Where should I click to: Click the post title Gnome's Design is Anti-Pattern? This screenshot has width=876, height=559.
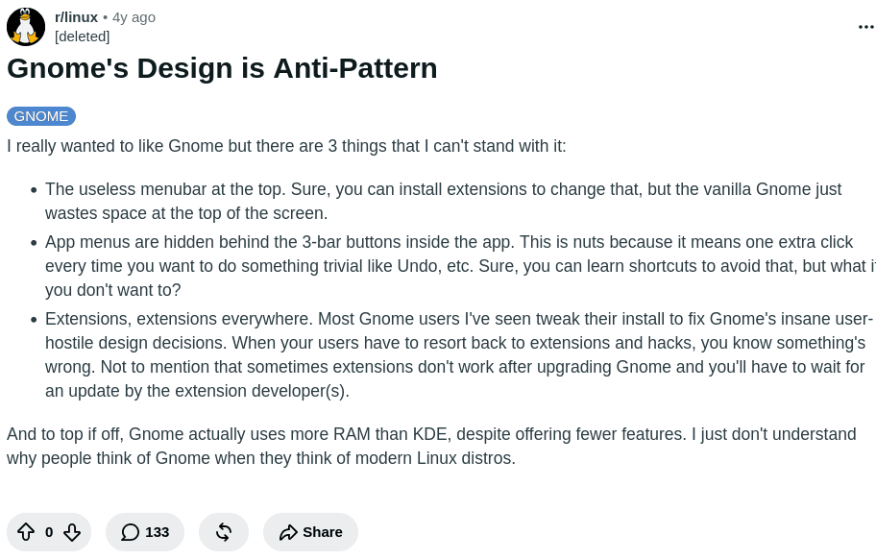point(222,68)
